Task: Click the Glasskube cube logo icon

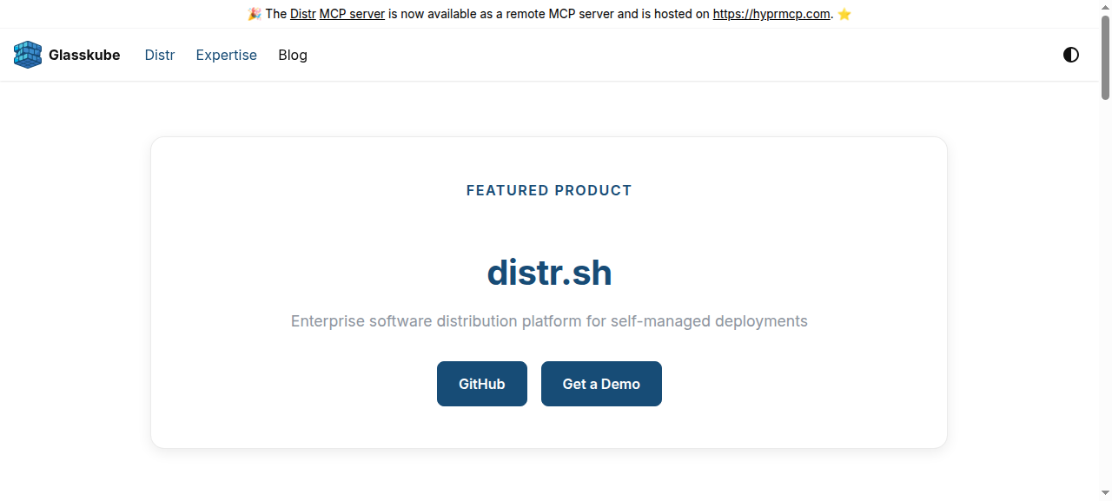Action: [28, 55]
